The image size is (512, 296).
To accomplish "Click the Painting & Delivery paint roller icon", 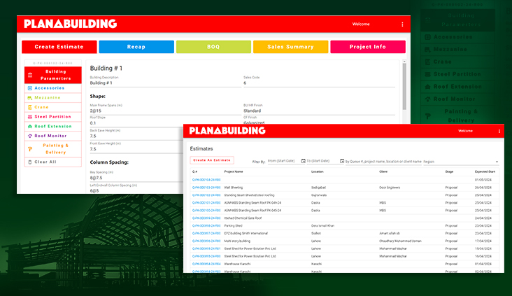I will (30, 149).
